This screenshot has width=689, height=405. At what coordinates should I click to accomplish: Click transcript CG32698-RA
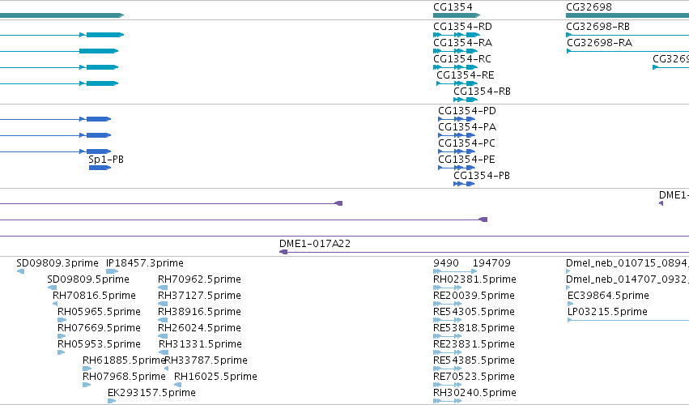(x=599, y=43)
